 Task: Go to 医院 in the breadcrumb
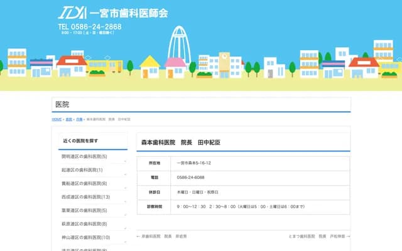click(69, 119)
